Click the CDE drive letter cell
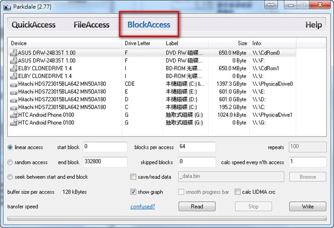 pos(130,84)
